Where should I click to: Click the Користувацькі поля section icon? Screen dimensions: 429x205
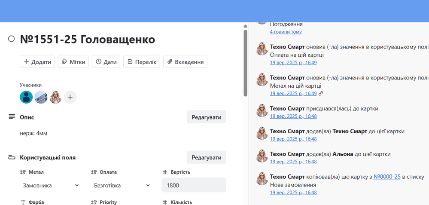pos(12,157)
